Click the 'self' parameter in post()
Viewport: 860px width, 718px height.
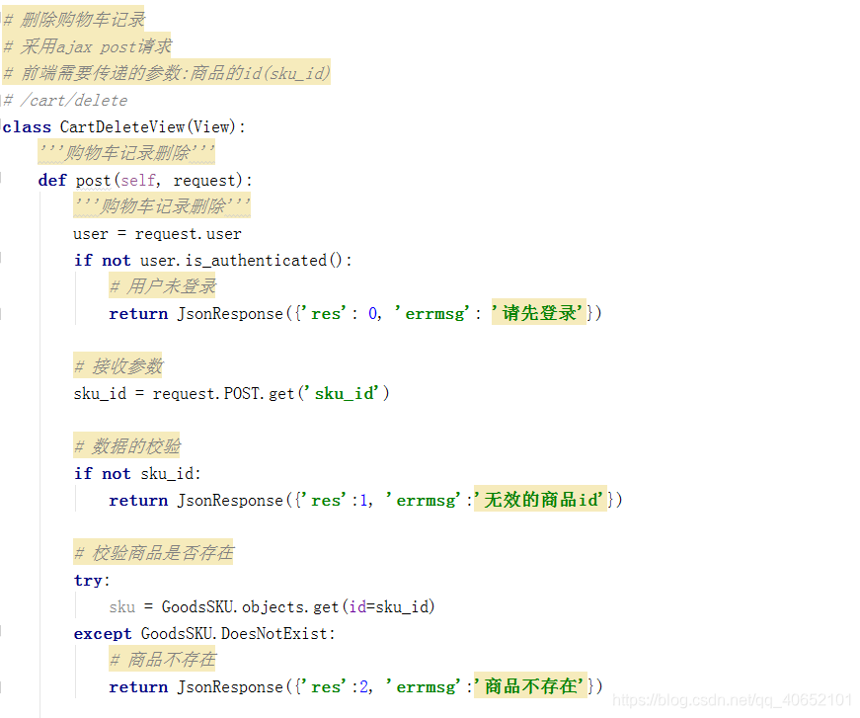tap(137, 181)
